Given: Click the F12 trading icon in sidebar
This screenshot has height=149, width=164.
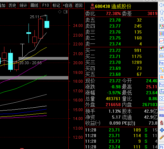Looking at the screenshot, I should point(161,85).
